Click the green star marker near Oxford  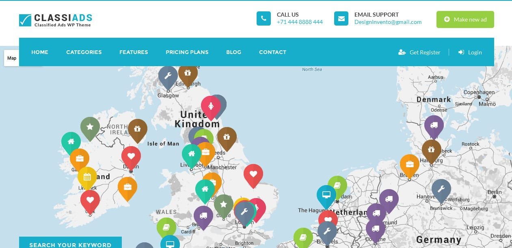point(223,205)
